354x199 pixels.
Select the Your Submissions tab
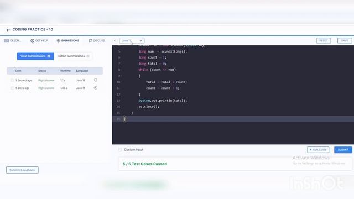point(35,56)
